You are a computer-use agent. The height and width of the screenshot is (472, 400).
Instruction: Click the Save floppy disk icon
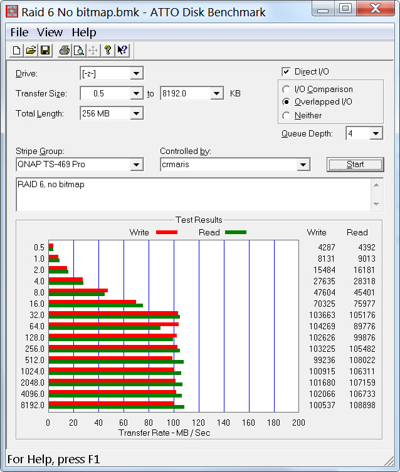tap(45, 50)
